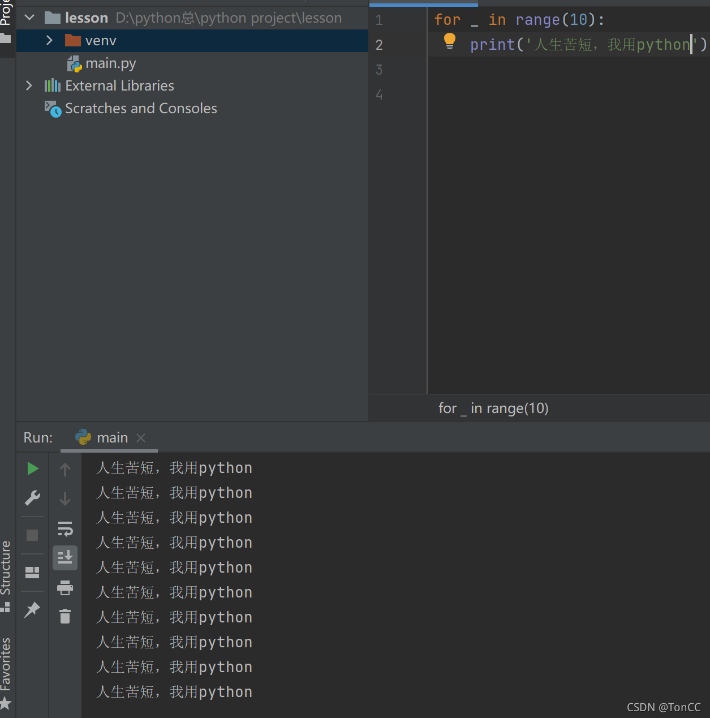The width and height of the screenshot is (710, 718).
Task: Select the venv folder icon
Action: pyautogui.click(x=73, y=40)
